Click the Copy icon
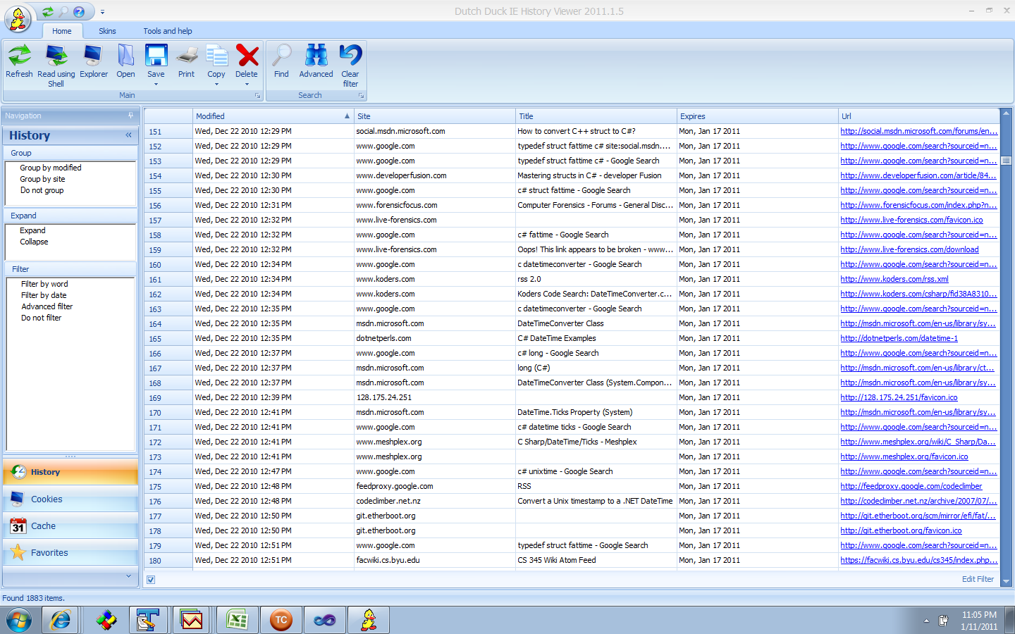 (x=216, y=56)
